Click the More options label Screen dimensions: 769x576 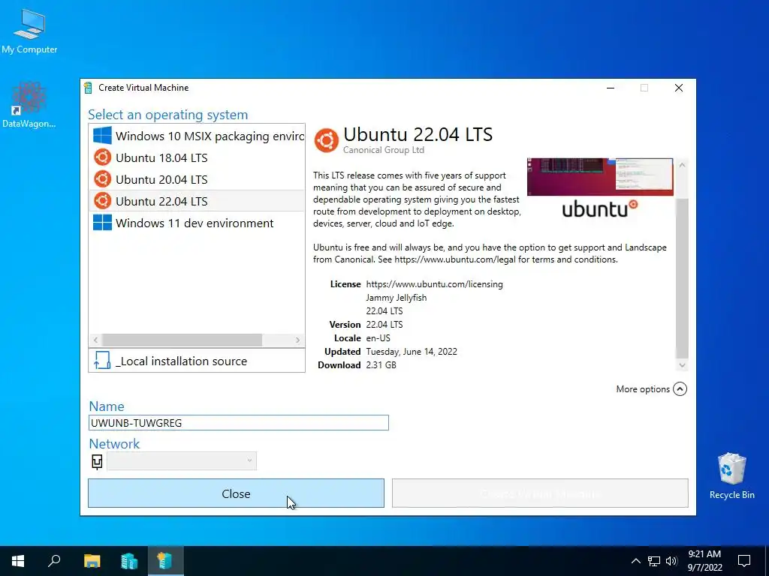(643, 389)
